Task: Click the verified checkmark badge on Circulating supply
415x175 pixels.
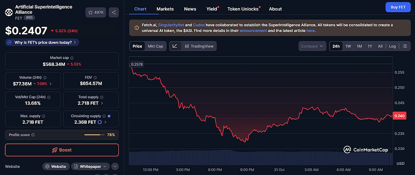Action: (x=109, y=116)
